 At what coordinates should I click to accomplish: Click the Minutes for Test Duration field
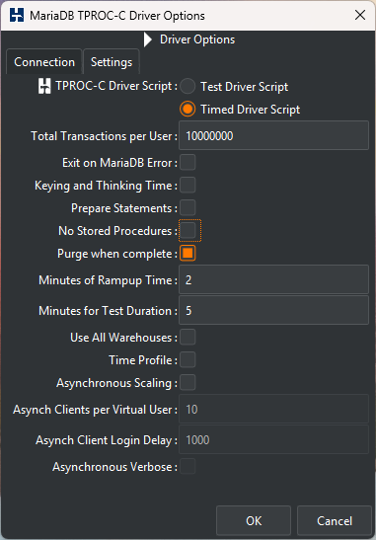pos(273,310)
